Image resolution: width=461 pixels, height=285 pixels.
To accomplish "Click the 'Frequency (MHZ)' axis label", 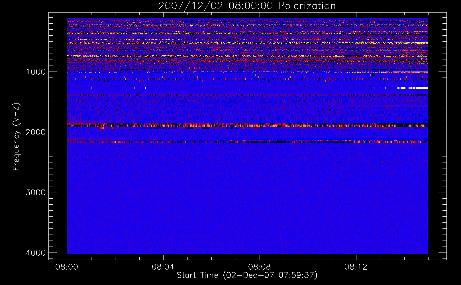I will tap(16, 137).
